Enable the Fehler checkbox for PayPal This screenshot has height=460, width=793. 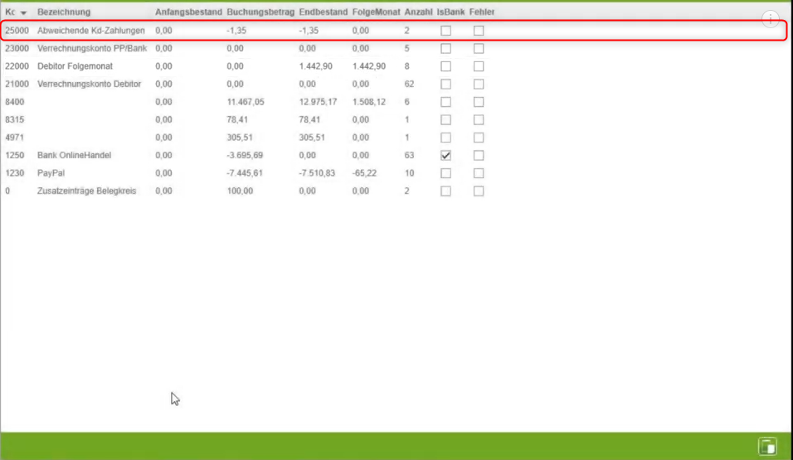[x=479, y=173]
